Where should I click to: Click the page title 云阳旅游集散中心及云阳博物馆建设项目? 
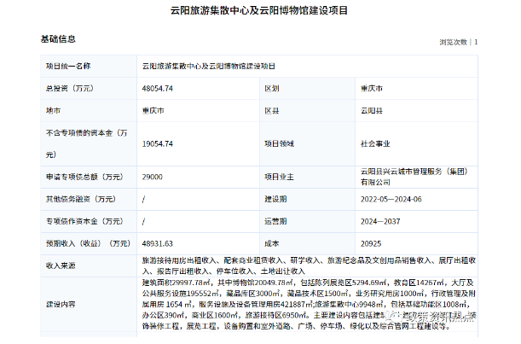coord(260,10)
